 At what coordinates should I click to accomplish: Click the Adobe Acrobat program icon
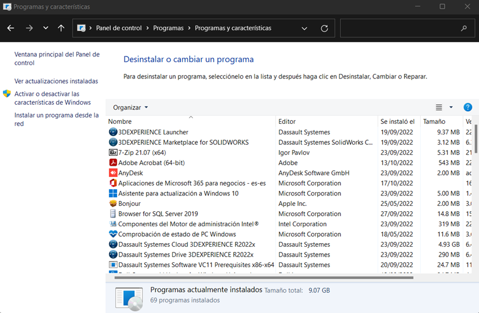coord(113,162)
